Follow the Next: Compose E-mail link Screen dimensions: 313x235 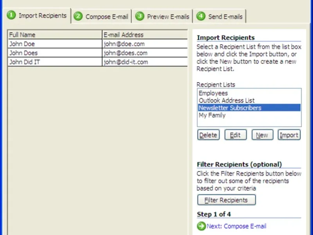[x=236, y=226]
